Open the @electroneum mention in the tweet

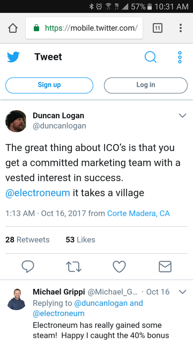click(x=38, y=193)
